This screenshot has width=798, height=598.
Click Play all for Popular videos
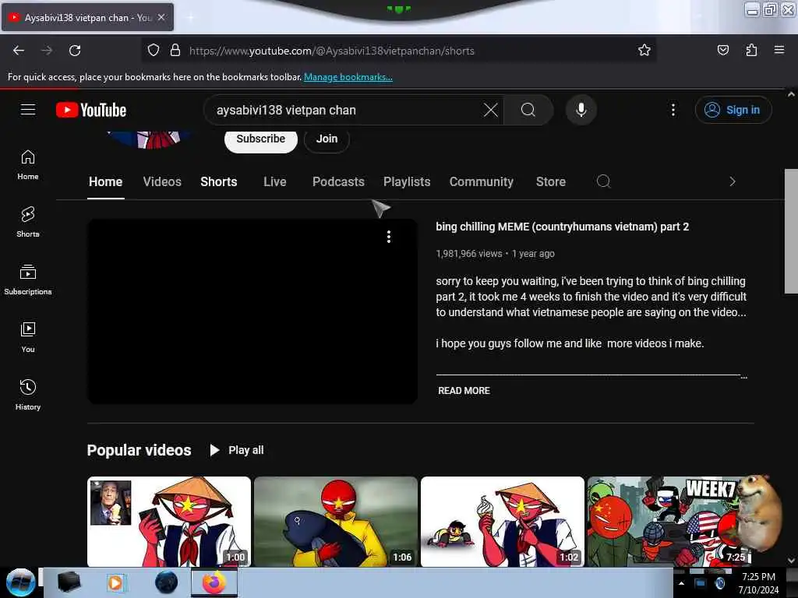(x=237, y=450)
